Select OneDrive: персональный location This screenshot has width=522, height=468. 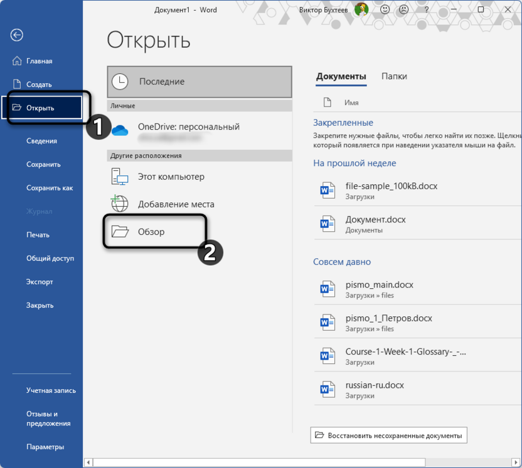click(x=200, y=130)
